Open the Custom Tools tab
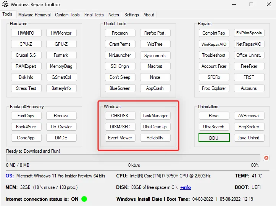Image resolution: width=276 pixels, height=206 pixels. coord(67,15)
